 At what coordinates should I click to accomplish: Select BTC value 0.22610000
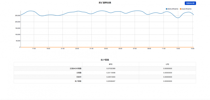tap(111, 77)
